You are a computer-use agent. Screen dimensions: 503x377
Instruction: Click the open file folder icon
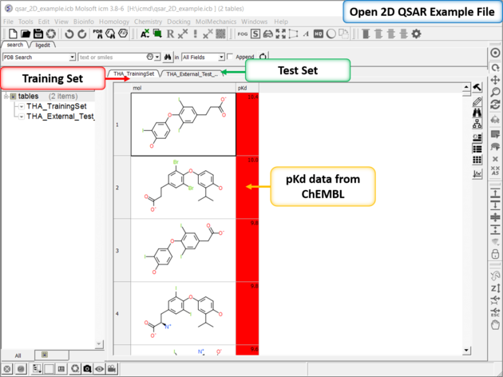[26, 34]
